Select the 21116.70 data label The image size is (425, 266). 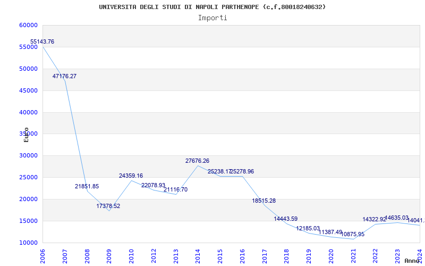coord(175,189)
